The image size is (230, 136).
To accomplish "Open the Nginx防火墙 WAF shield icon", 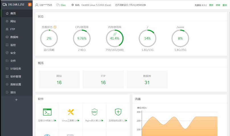I will [x=94, y=112].
